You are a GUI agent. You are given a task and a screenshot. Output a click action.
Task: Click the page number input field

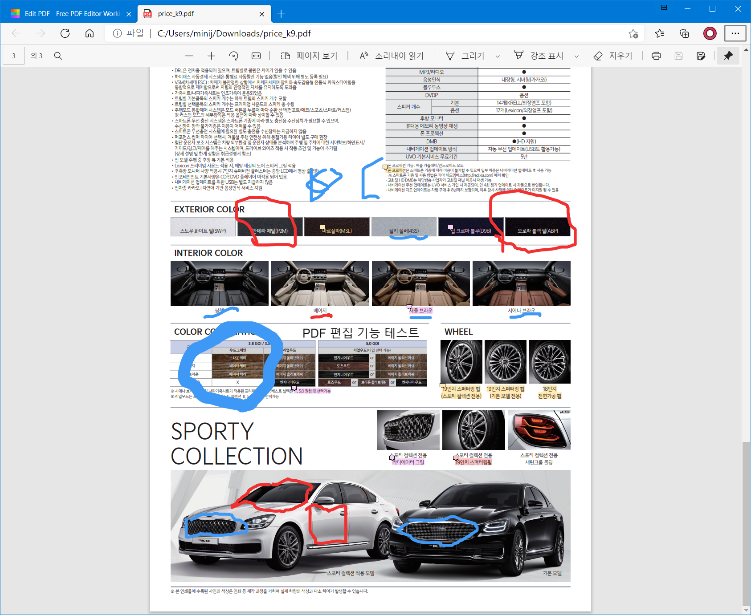point(14,56)
